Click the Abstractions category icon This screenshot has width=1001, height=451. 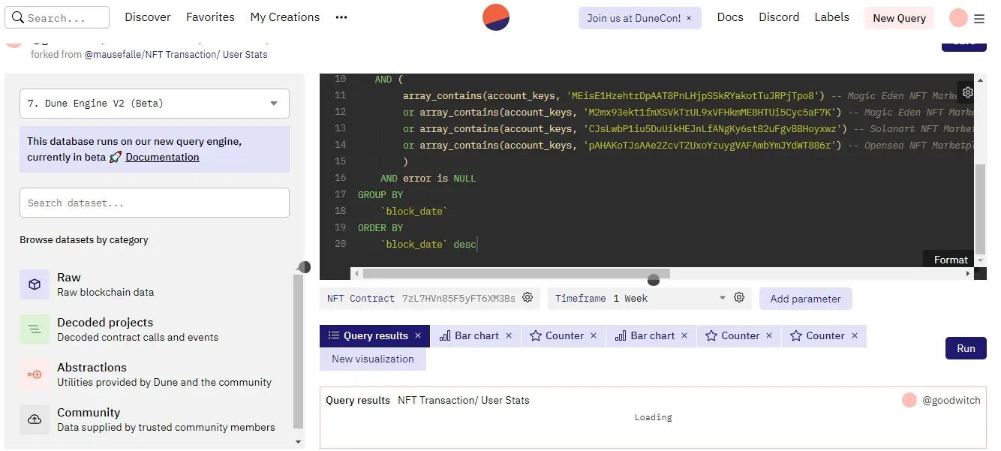coord(35,374)
